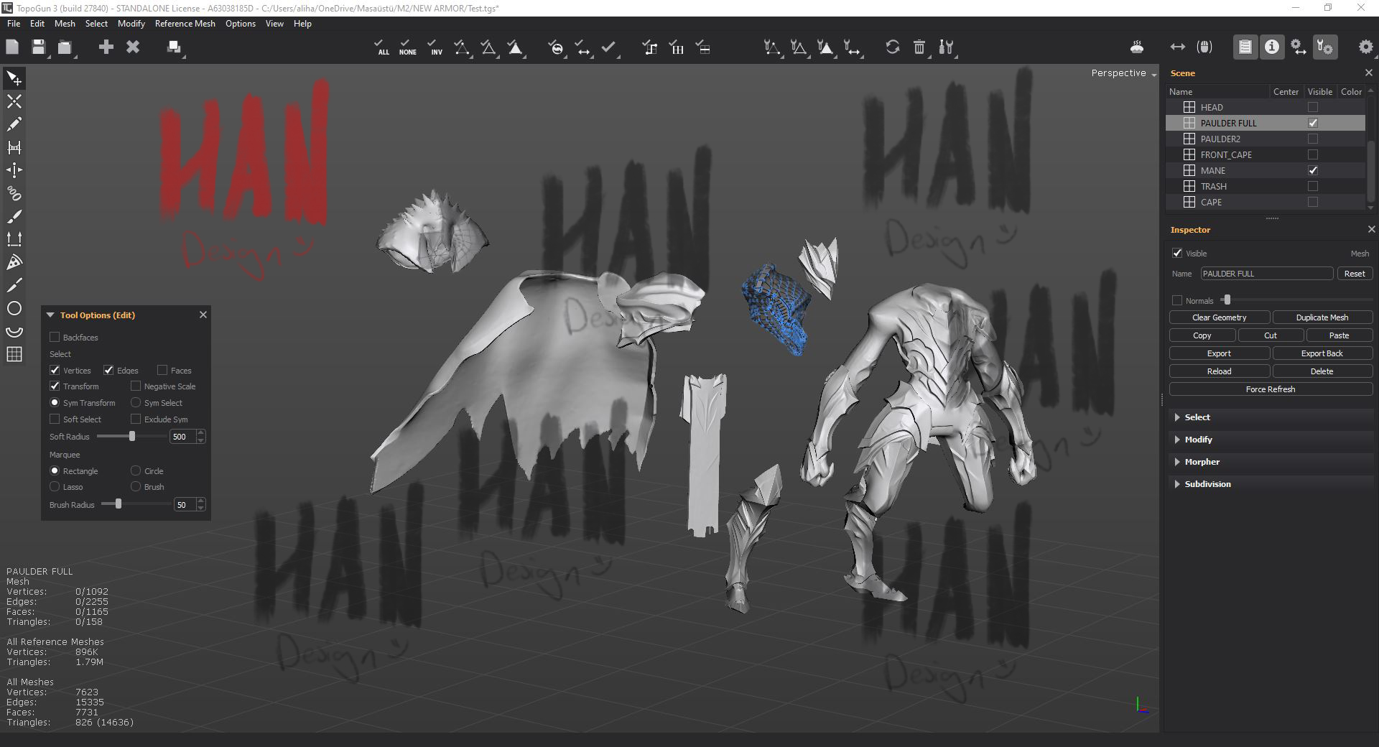Click the plus Add mesh icon
This screenshot has height=747, width=1379.
106,47
